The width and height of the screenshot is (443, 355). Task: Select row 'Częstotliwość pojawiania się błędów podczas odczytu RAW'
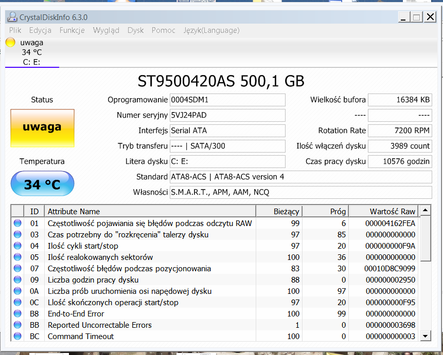click(x=216, y=223)
